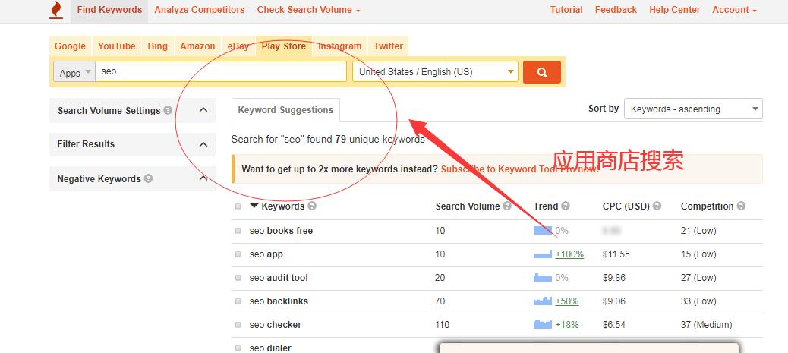Open United States / English (US) dropdown

coord(435,72)
